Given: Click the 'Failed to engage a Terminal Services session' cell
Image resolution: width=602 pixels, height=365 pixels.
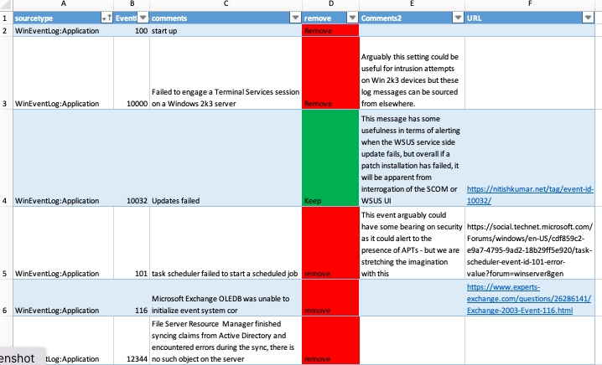Looking at the screenshot, I should [226, 73].
